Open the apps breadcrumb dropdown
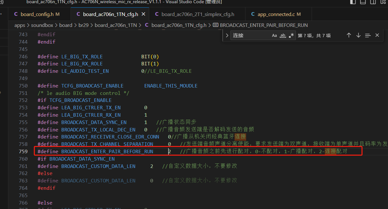 point(20,25)
